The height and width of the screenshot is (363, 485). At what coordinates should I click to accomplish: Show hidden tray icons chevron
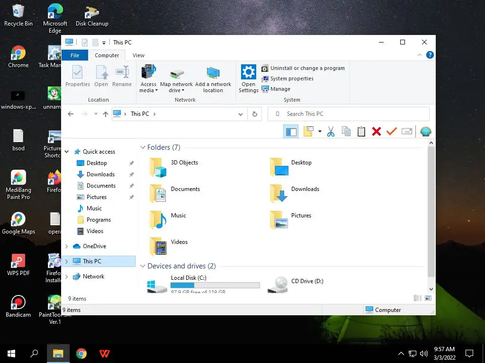pos(401,354)
